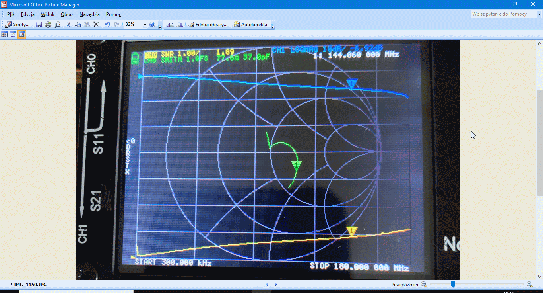Image resolution: width=543 pixels, height=293 pixels.
Task: Click the Print icon in toolbar
Action: (x=48, y=25)
